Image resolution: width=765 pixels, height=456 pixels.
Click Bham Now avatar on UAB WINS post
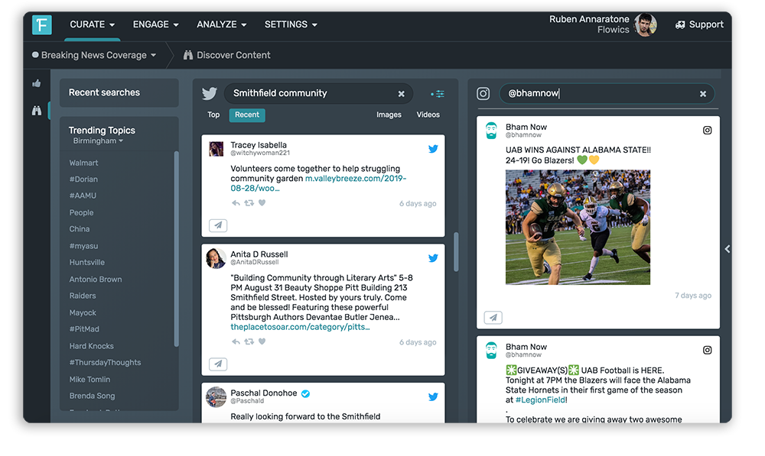[x=491, y=131]
